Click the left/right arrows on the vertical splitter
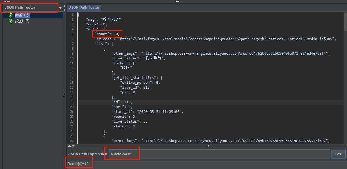 pos(64,8)
